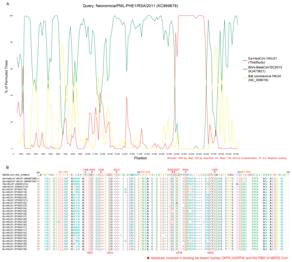This screenshot has height=262, width=292.
Task: Click the BJ-HKU31 (PV953138) row label
Action: (15, 249)
